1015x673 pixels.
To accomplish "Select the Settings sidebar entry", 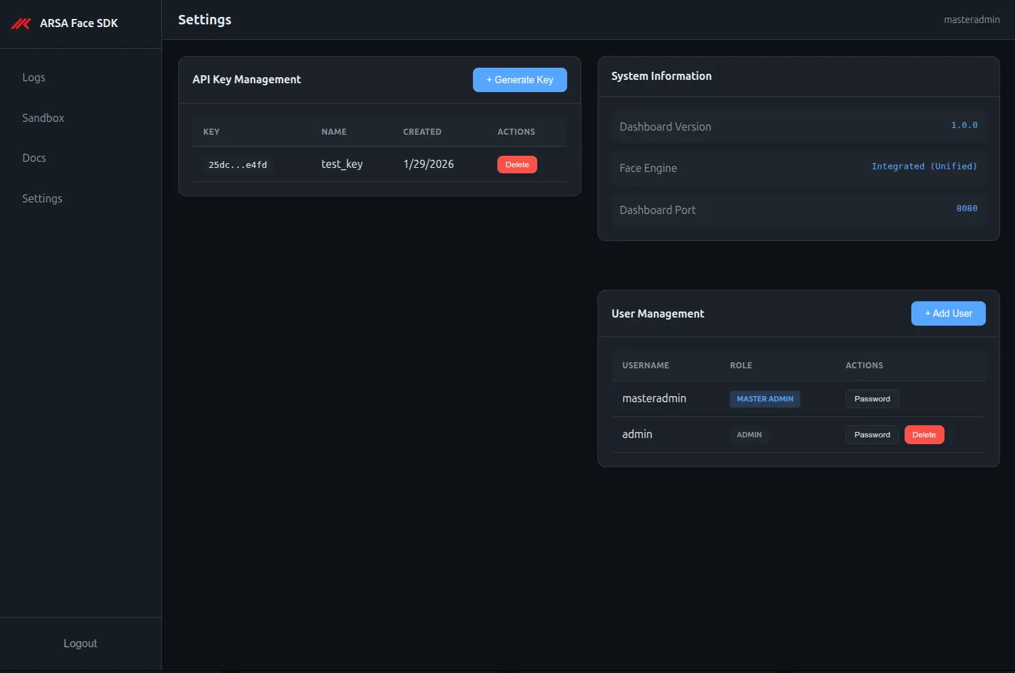I will [x=42, y=198].
